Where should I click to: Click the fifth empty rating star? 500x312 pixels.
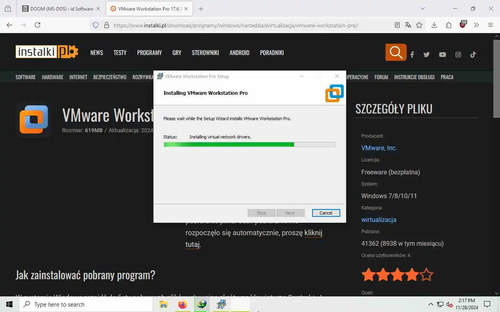point(426,275)
